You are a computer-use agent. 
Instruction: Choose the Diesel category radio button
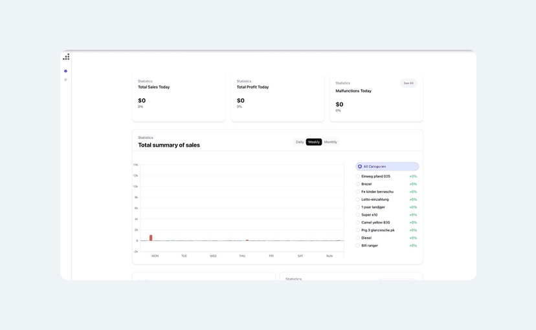[x=358, y=238]
